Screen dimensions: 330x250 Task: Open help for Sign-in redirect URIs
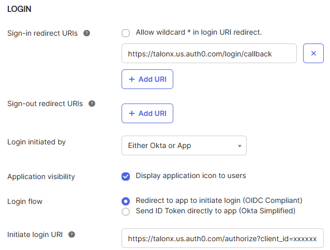click(x=87, y=33)
